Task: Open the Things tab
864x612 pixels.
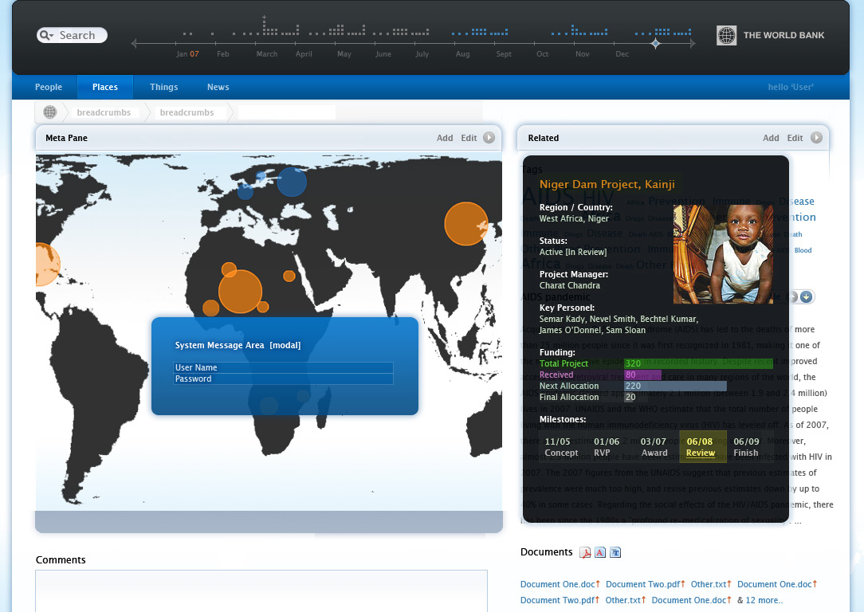Action: [x=163, y=88]
